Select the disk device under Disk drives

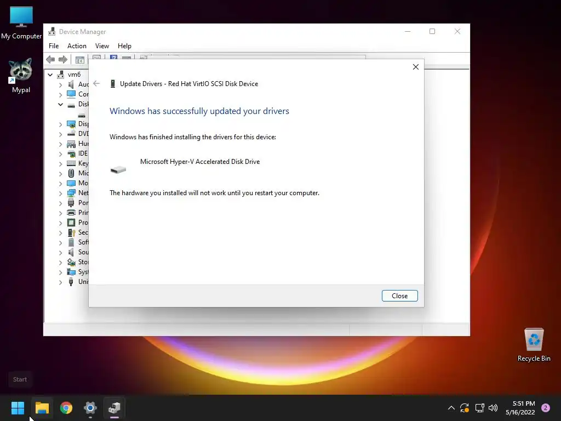click(82, 115)
